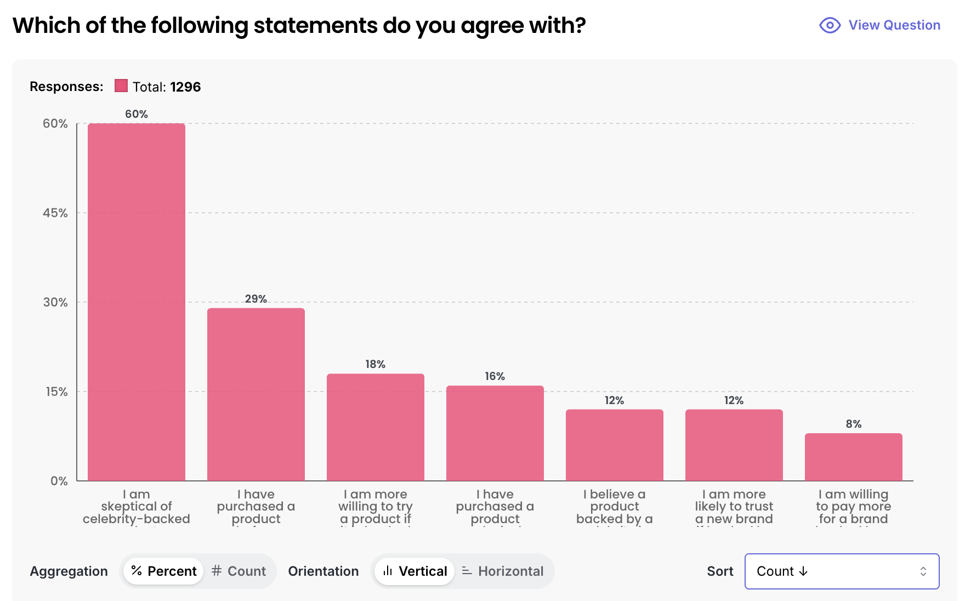The image size is (965, 601).
Task: Select the 60% skeptical bar
Action: pos(137,302)
